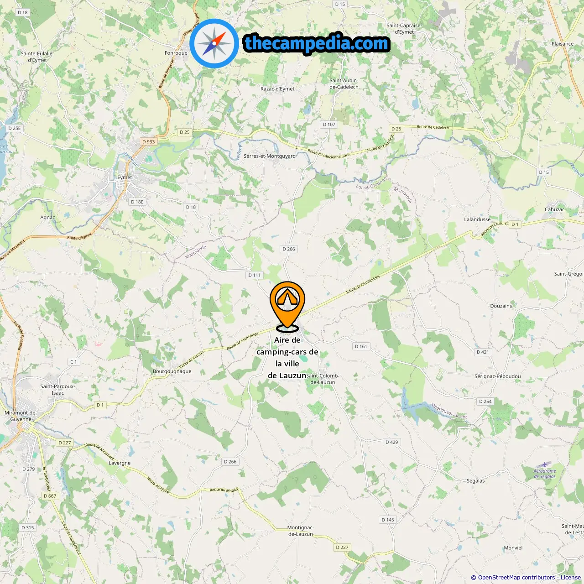Click the Miramont-de-Guyenne town label
The width and height of the screenshot is (584, 584).
[x=21, y=416]
